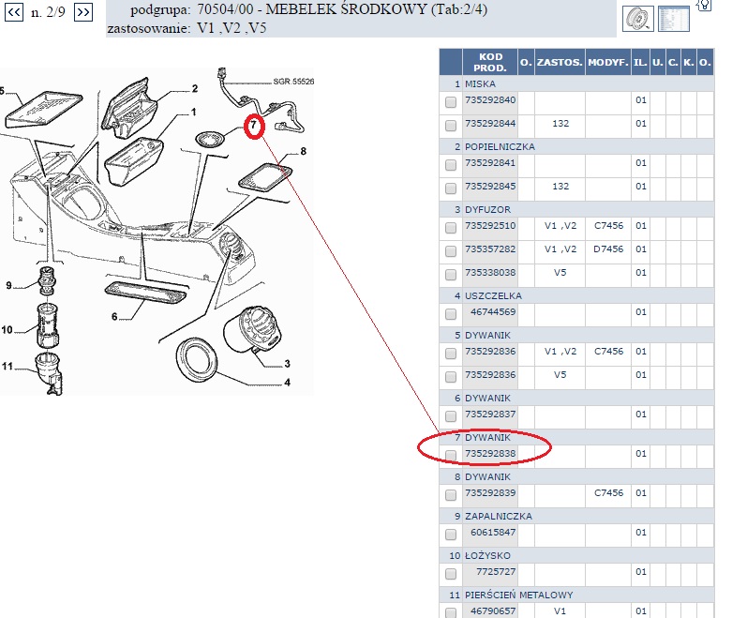Viewport: 747px width, 618px height.
Task: Tick checkbox for part 735292837
Action: (451, 416)
